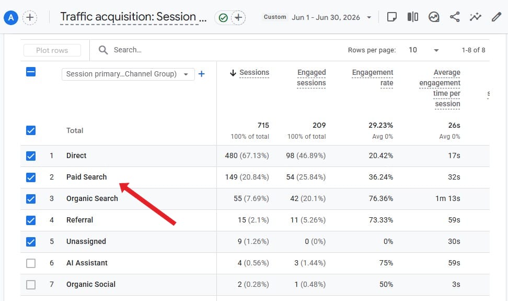Click the 76.36% engagement rate cell

pyautogui.click(x=381, y=198)
